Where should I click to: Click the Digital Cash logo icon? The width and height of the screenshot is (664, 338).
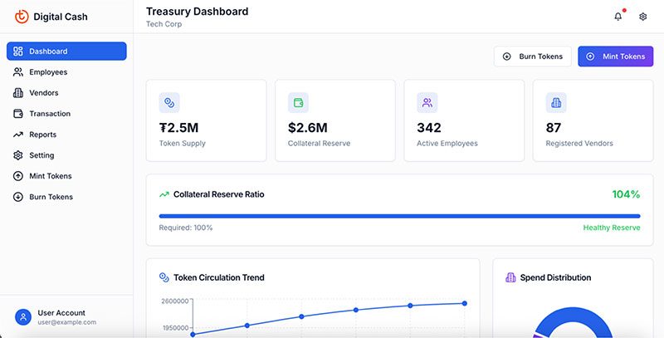22,17
